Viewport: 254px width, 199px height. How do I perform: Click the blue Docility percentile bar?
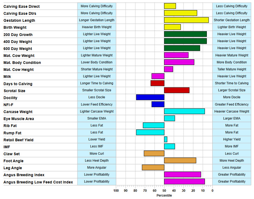(150, 97)
